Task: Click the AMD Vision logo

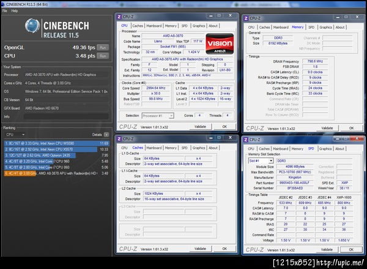Action: click(x=220, y=44)
